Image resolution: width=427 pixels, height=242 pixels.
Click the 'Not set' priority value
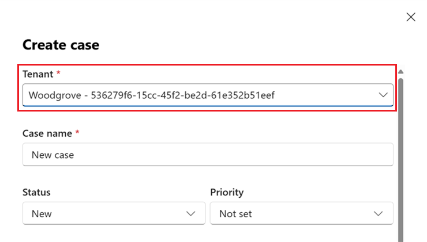tap(235, 214)
